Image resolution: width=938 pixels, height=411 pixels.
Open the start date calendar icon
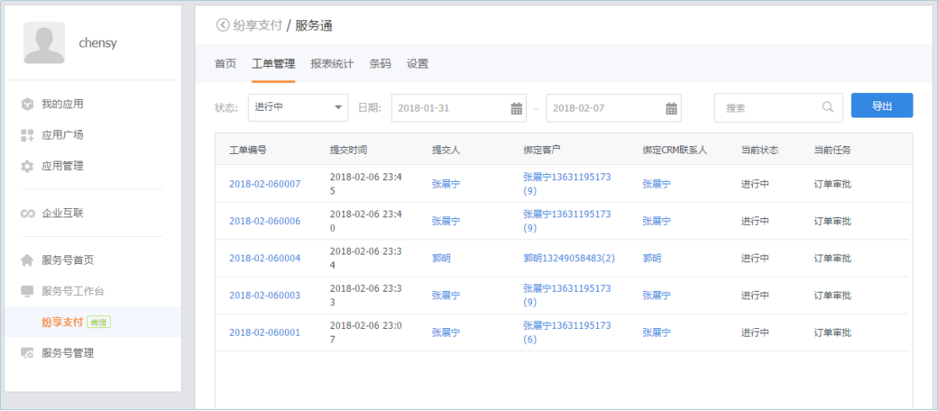click(x=516, y=108)
